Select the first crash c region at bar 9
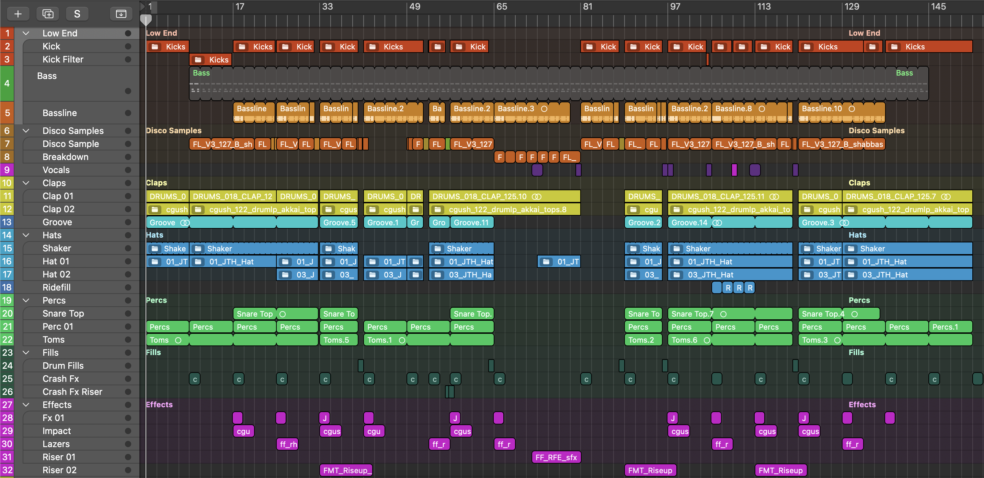This screenshot has height=478, width=984. coord(195,379)
